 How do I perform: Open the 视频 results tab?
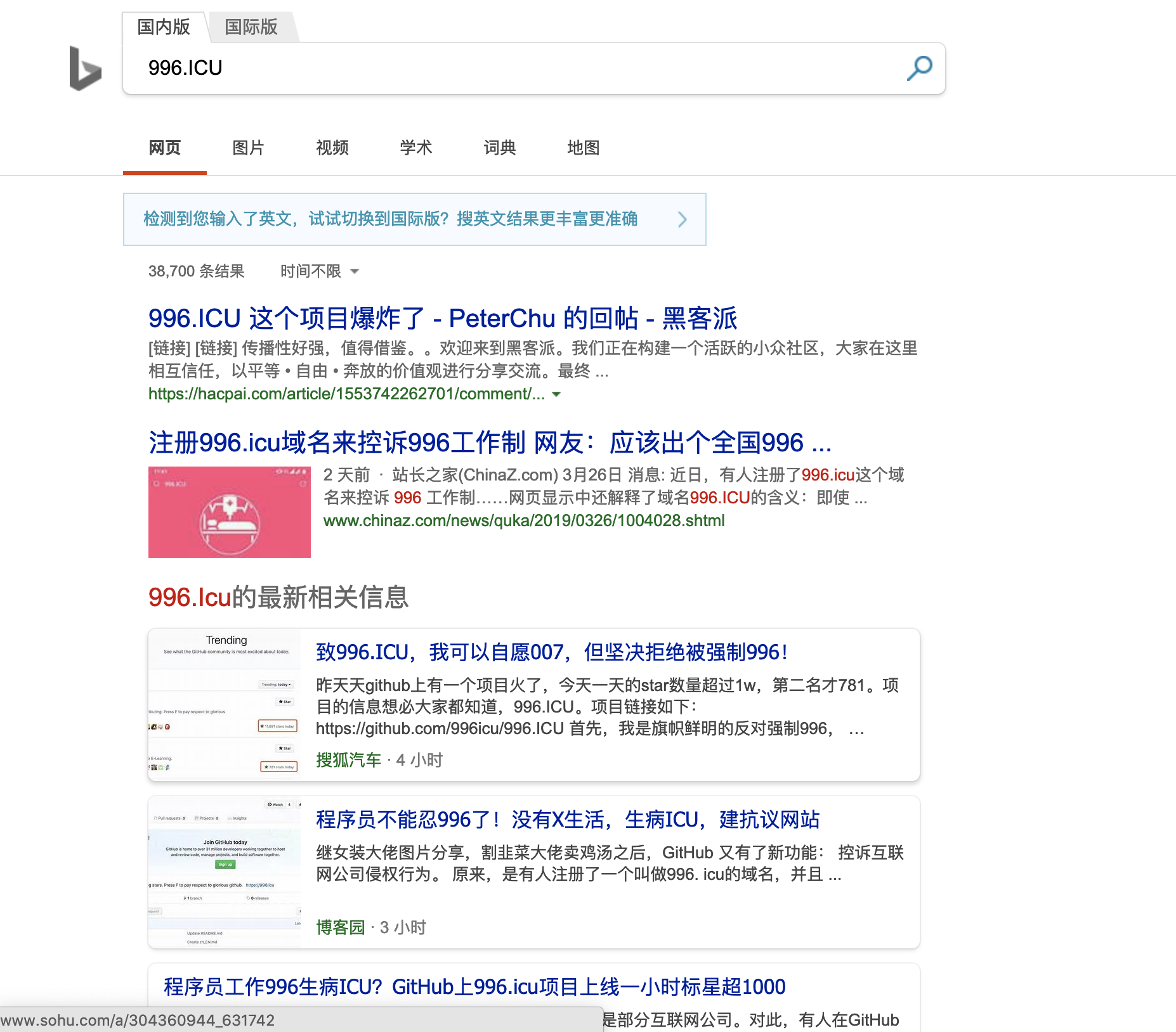click(x=332, y=148)
